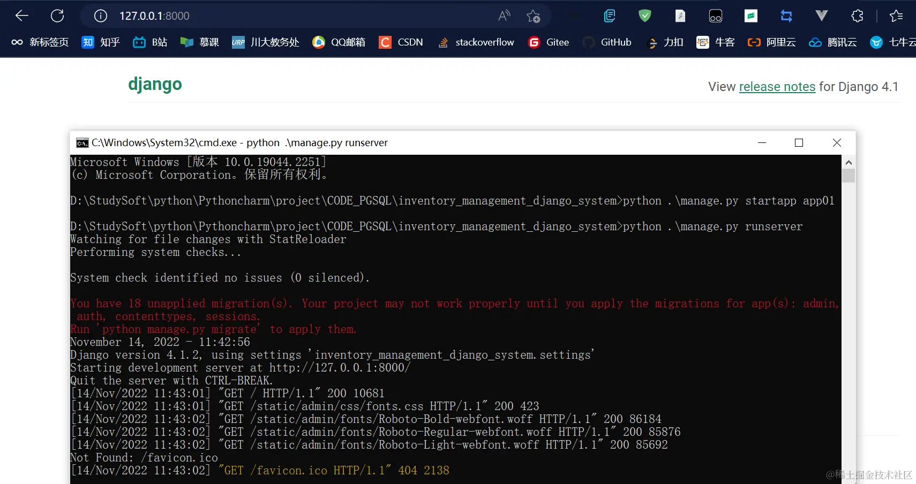Click the Roboto-Bold-webfont.woff log line
The width and height of the screenshot is (916, 484).
click(366, 419)
